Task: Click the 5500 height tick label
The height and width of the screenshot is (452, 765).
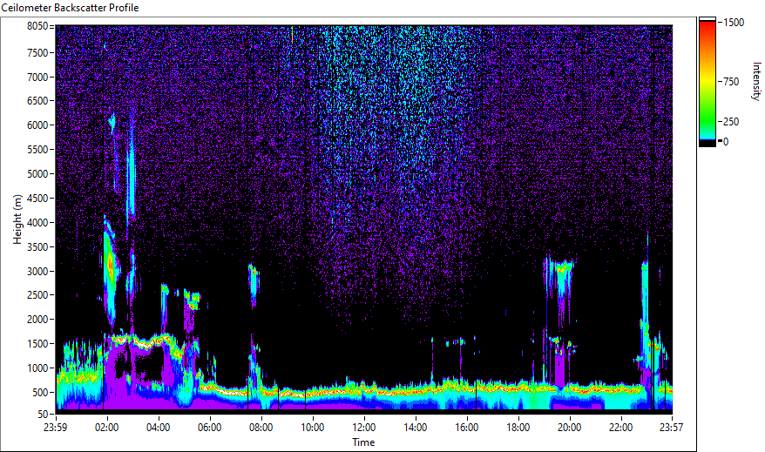Action: (37, 150)
